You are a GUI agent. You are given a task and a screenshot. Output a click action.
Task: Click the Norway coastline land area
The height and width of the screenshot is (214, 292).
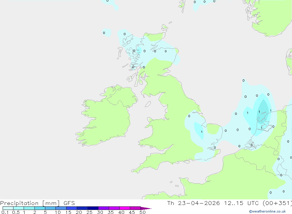click(x=270, y=17)
